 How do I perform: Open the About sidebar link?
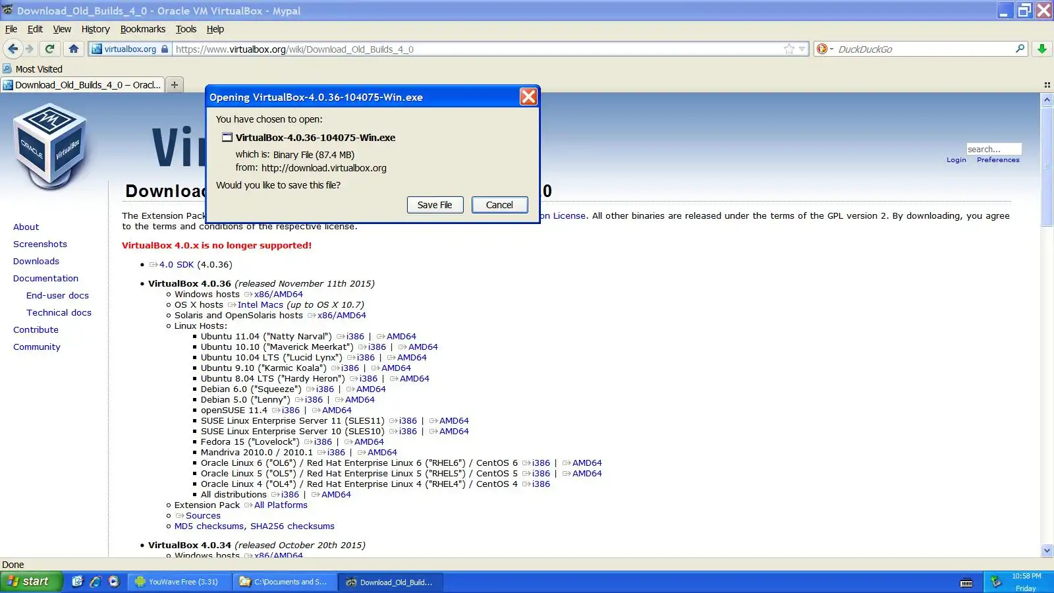(26, 227)
